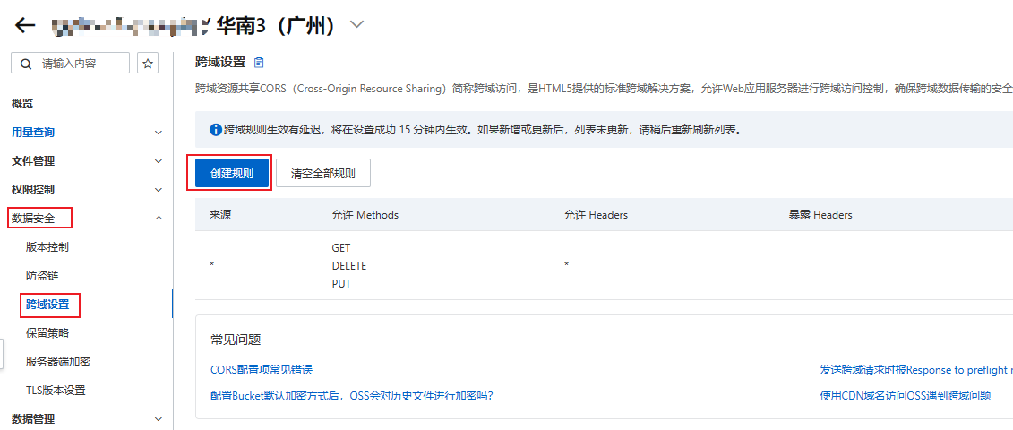Open the 概览 sidebar item

[22, 104]
